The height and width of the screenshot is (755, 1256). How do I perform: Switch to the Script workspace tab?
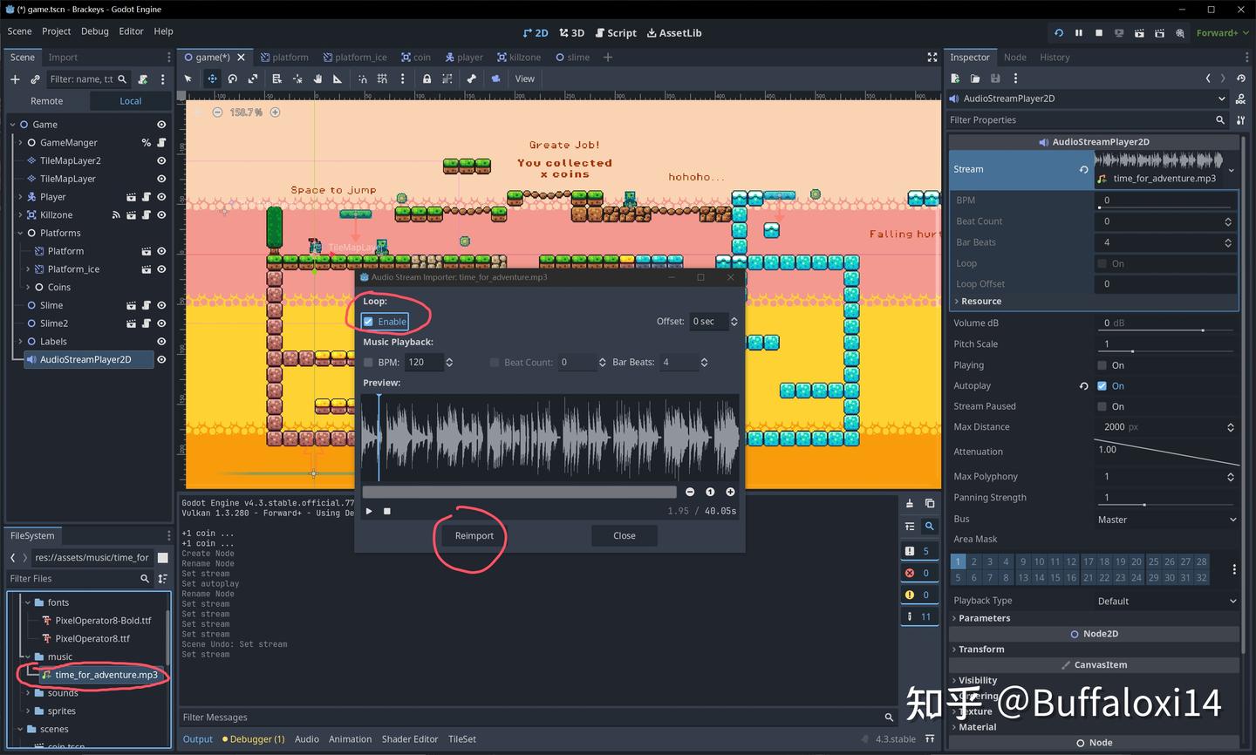pos(616,32)
